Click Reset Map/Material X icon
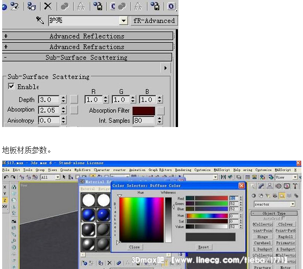Image resolution: width=303 pixels, height=269 pixels. (48, 6)
